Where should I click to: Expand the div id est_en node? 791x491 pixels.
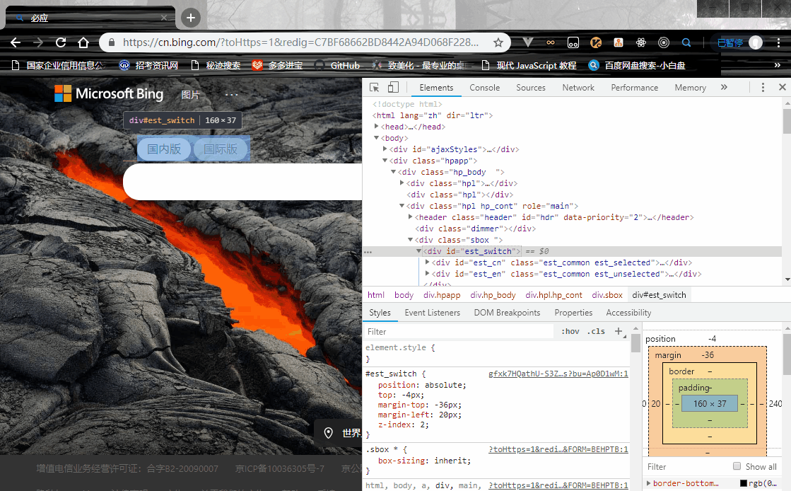427,273
